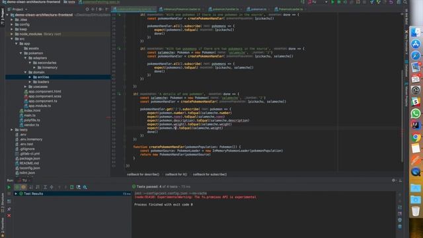Select the TU tab in Run panel

(x=24, y=180)
